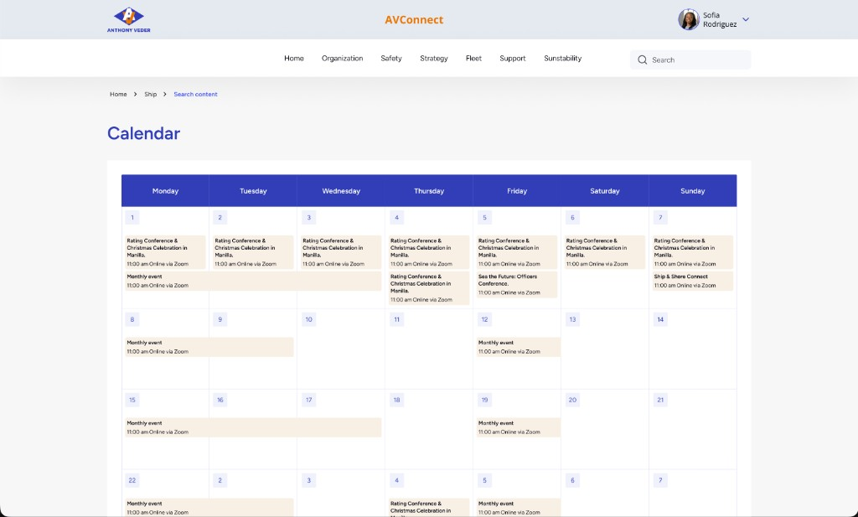
Task: Open the Organization menu item
Action: 342,58
